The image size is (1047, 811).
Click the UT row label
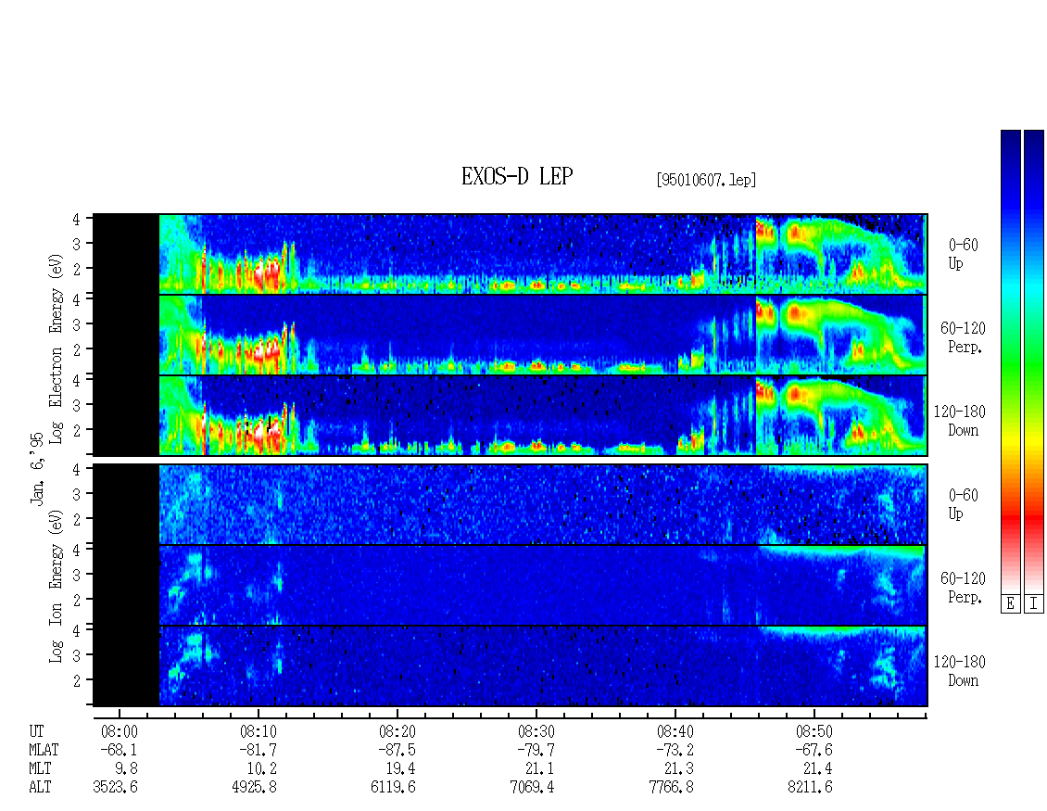tap(36, 731)
